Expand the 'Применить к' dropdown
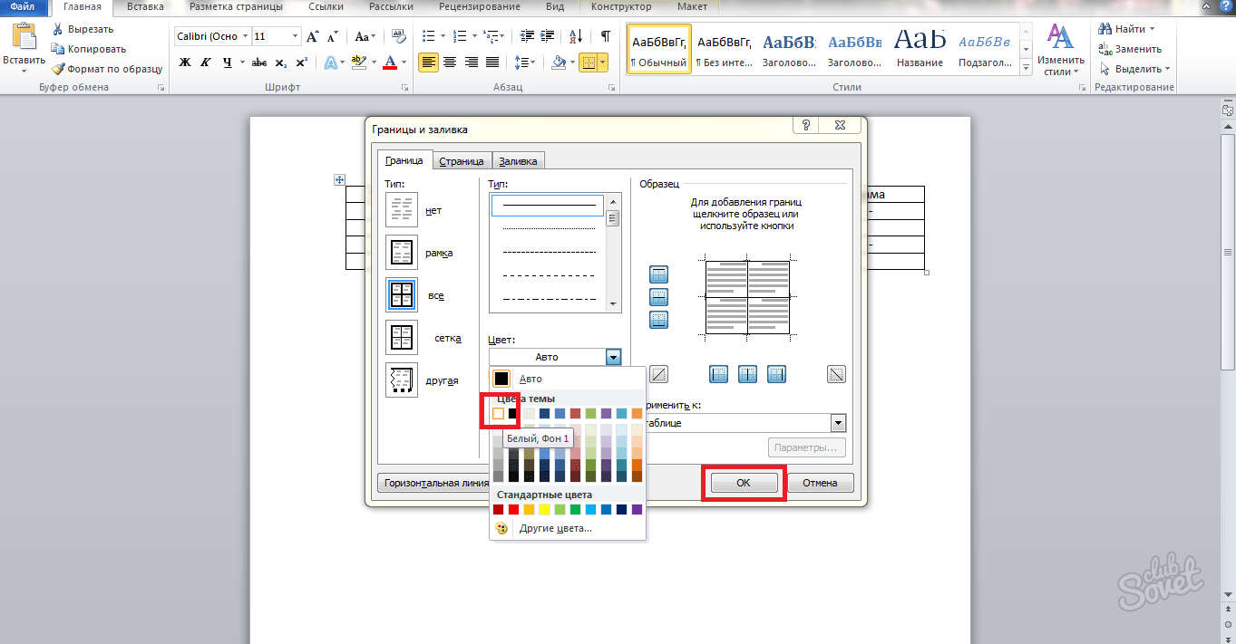Image resolution: width=1236 pixels, height=644 pixels. 838,423
